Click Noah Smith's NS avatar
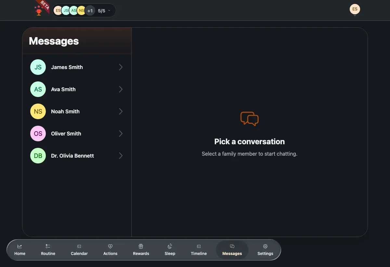 (38, 111)
